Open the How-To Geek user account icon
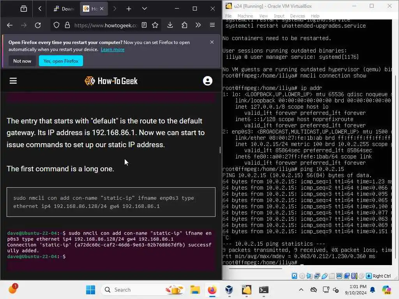Viewport: 399px width, 299px height. pyautogui.click(x=208, y=81)
